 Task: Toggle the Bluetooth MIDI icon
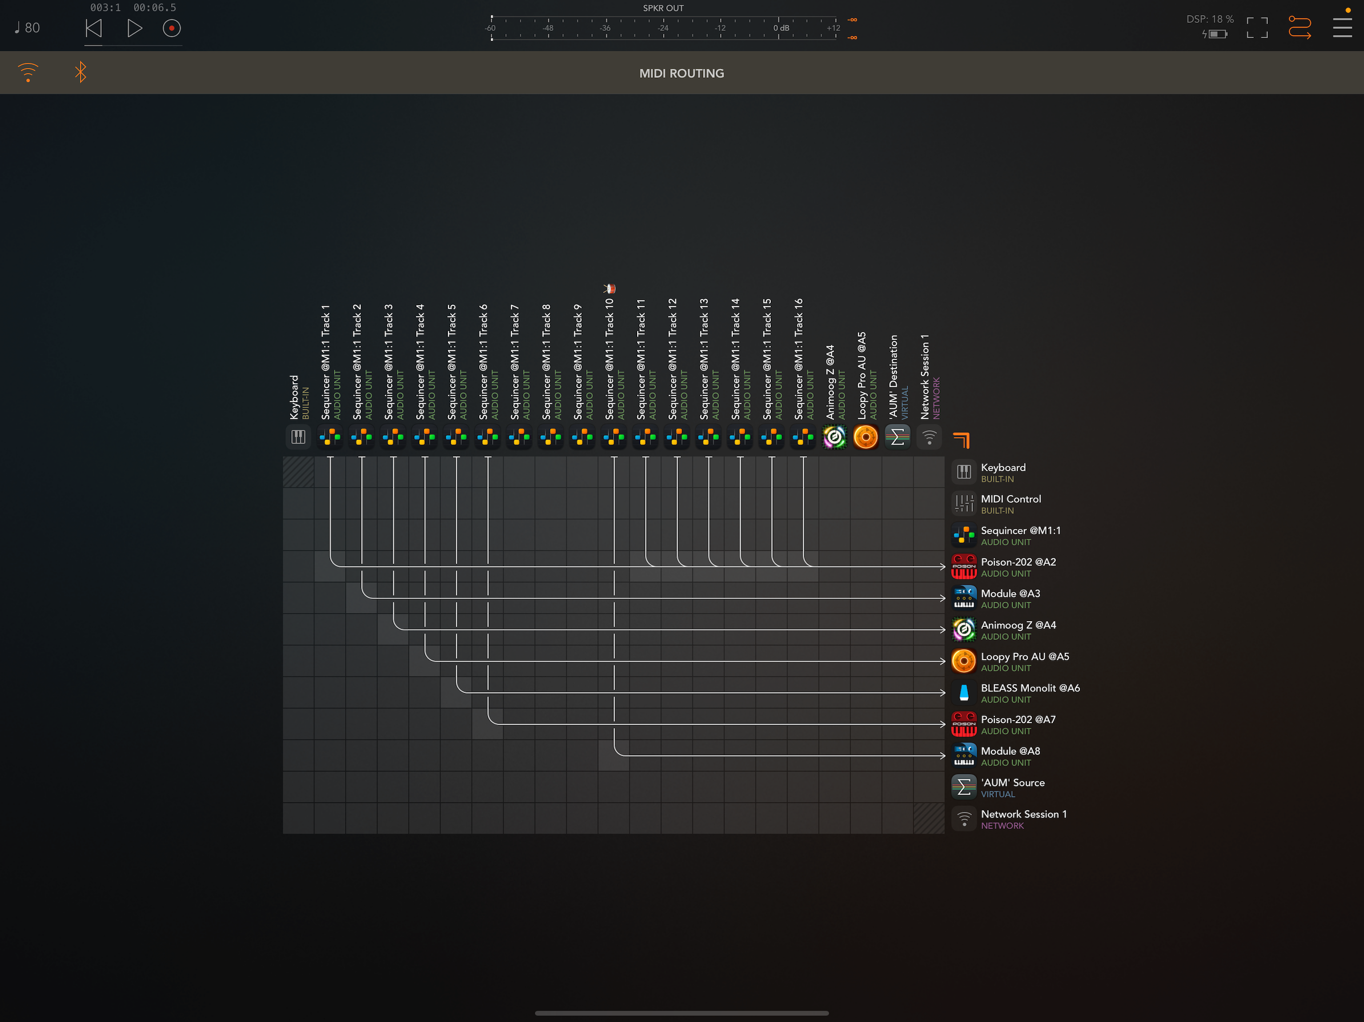(80, 73)
